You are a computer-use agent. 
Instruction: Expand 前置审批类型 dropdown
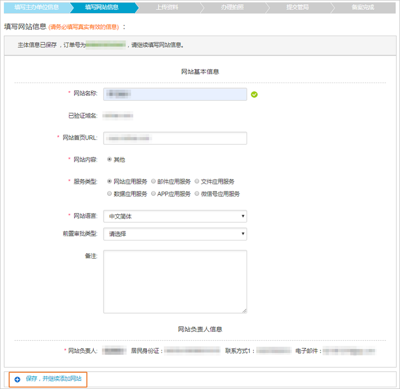[175, 234]
